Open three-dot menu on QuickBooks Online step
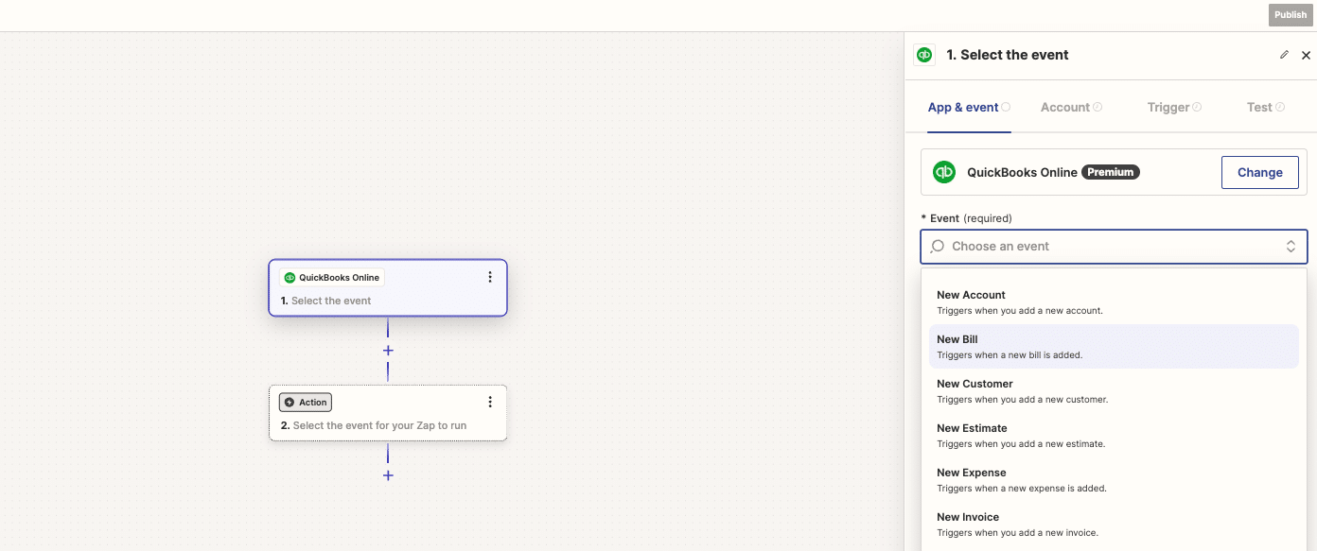This screenshot has width=1317, height=551. pos(490,277)
